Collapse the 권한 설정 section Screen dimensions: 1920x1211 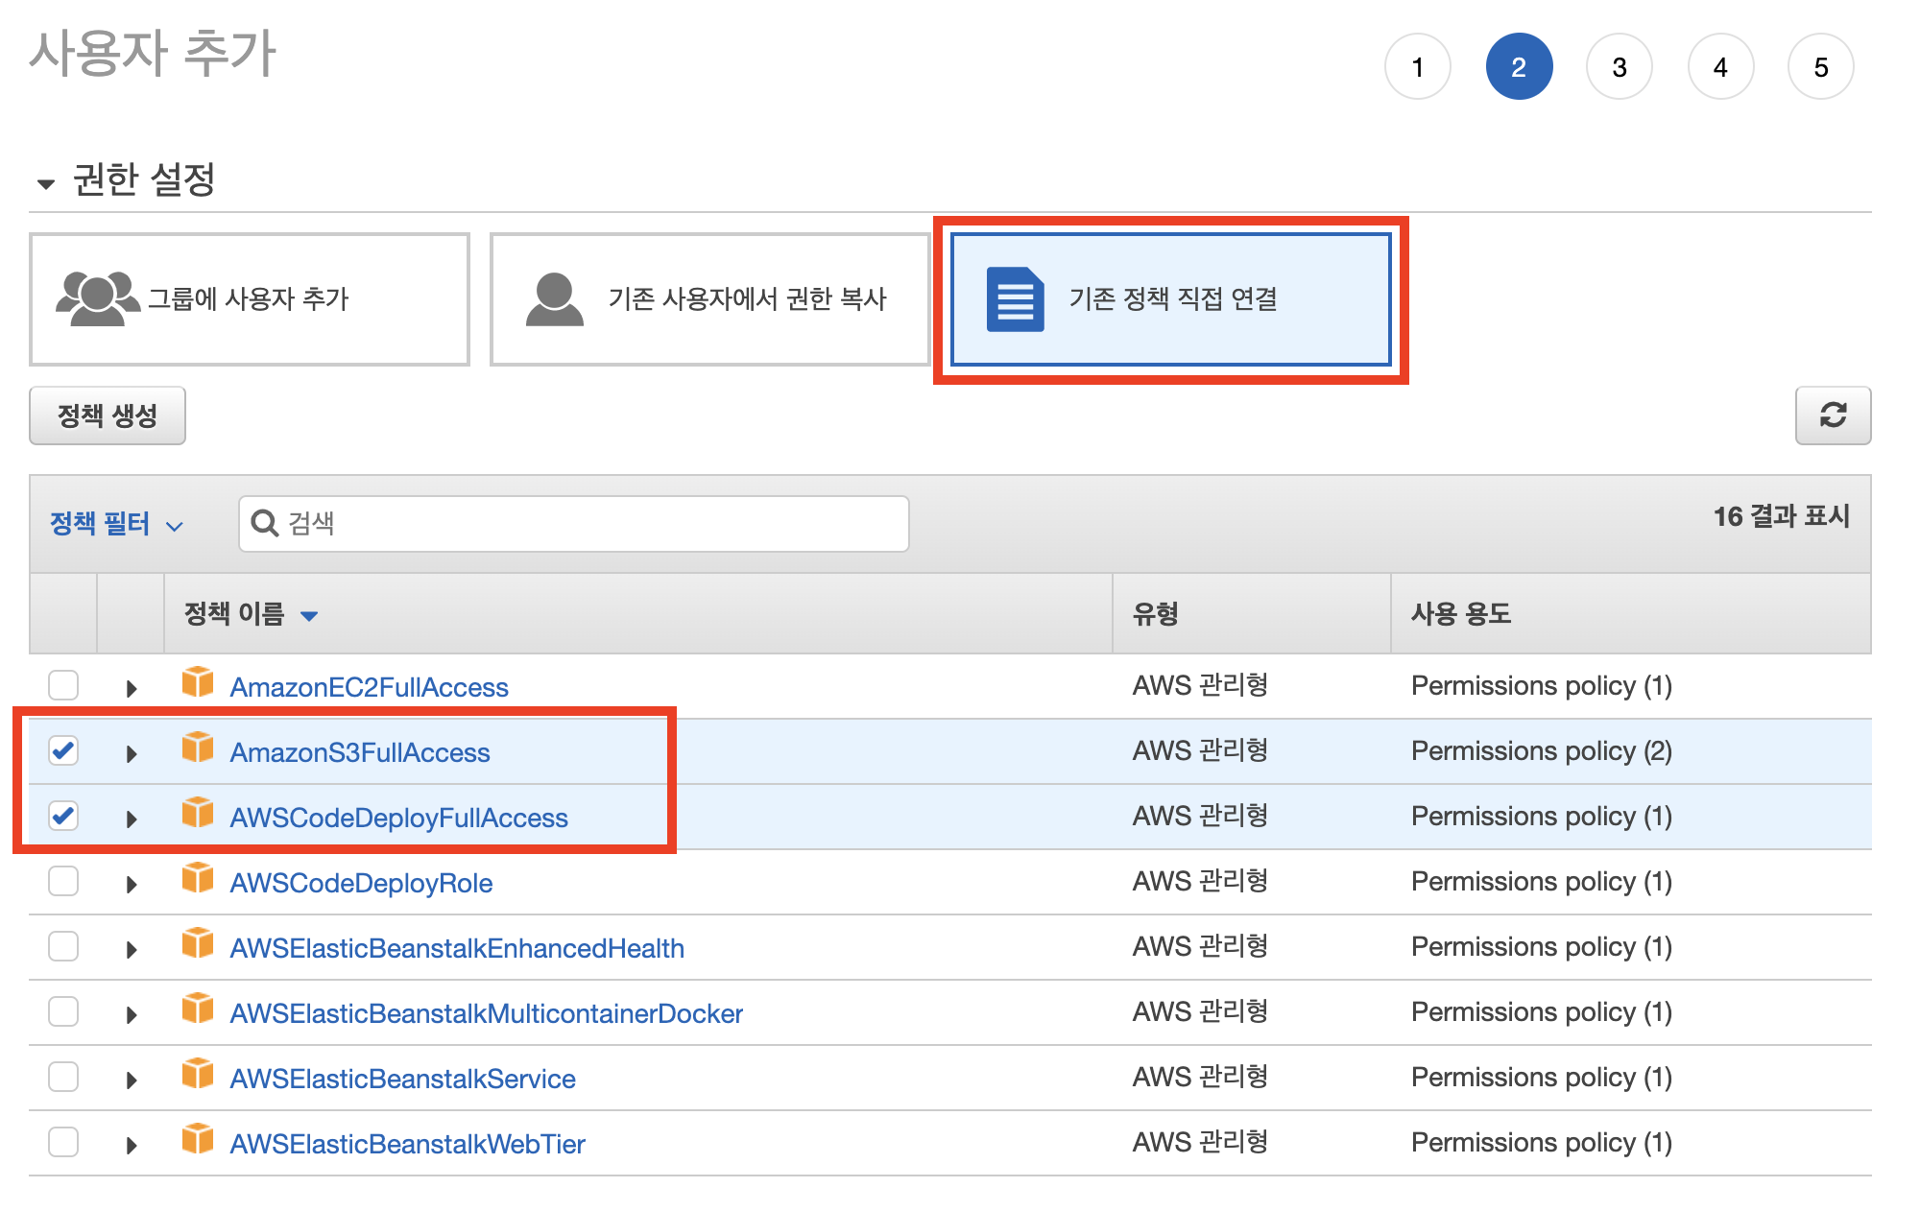point(45,183)
